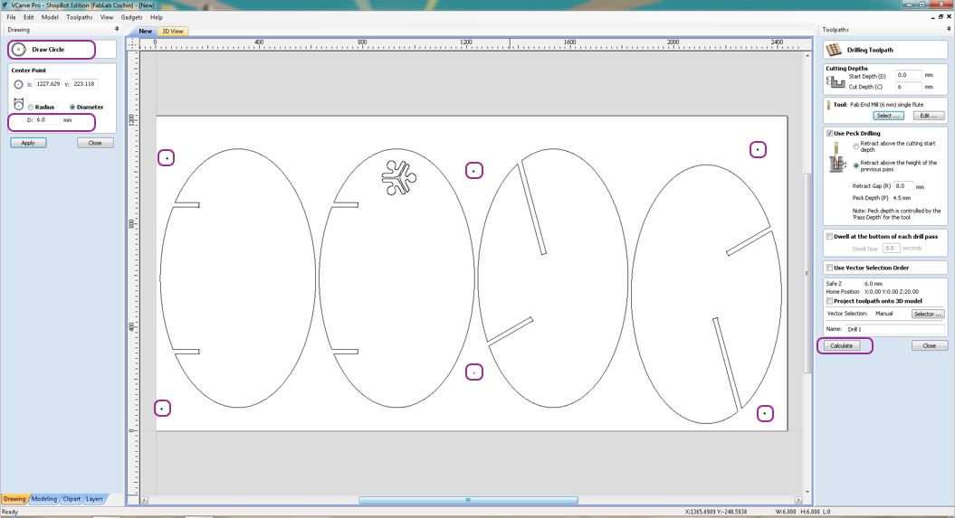This screenshot has width=955, height=518.
Task: Select the top-right drill circle on the sheet
Action: (x=758, y=149)
